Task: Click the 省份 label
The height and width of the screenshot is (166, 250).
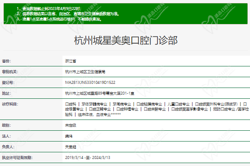Action: pos(6,61)
